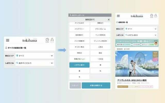
Task: Click the 結婚式場一覧 heading in right panel
Action: tap(123, 22)
